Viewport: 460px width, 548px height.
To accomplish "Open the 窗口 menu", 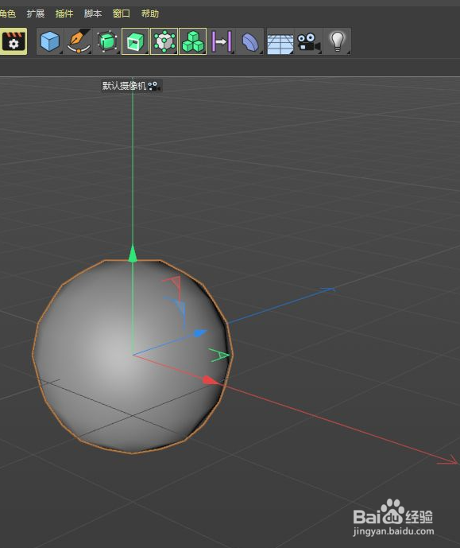I will tap(122, 14).
